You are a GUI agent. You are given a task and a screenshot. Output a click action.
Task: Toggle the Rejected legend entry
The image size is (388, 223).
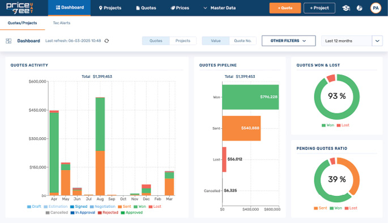[108, 213]
